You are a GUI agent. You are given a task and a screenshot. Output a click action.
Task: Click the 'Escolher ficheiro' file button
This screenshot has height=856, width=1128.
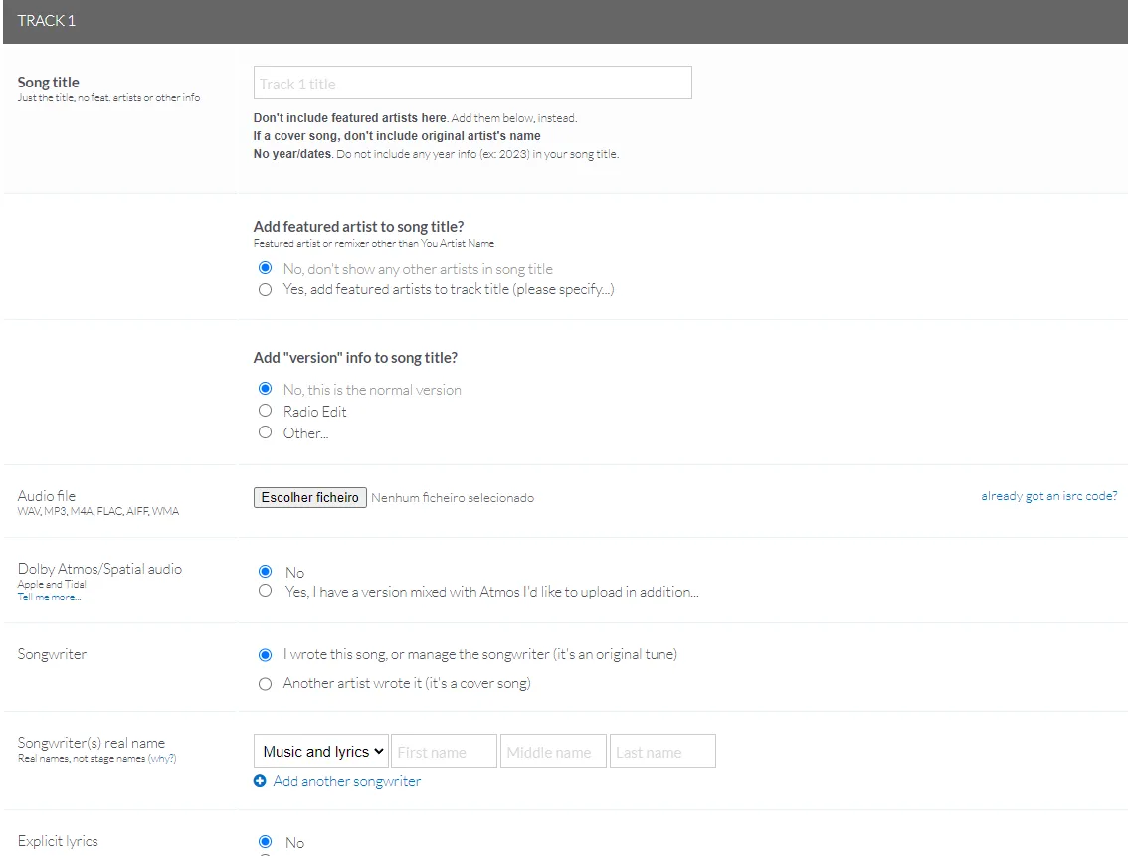click(x=310, y=497)
